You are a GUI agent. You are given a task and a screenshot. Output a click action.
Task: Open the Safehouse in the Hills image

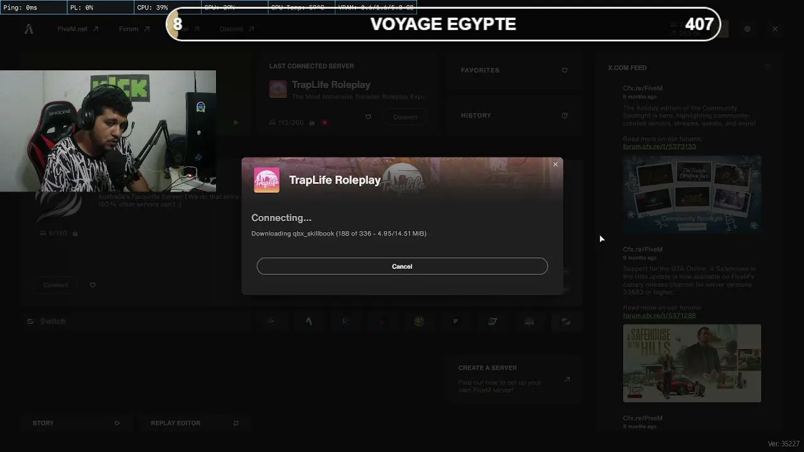tap(692, 363)
